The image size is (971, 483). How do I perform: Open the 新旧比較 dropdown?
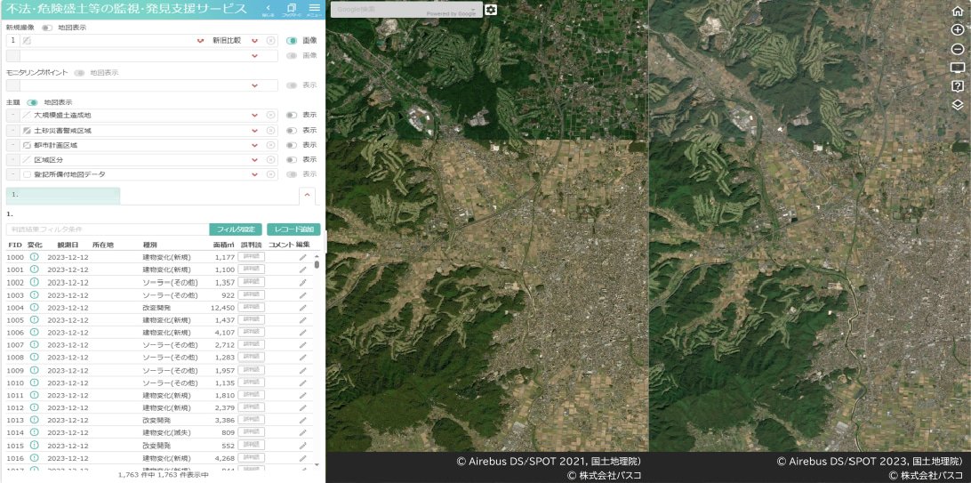255,41
